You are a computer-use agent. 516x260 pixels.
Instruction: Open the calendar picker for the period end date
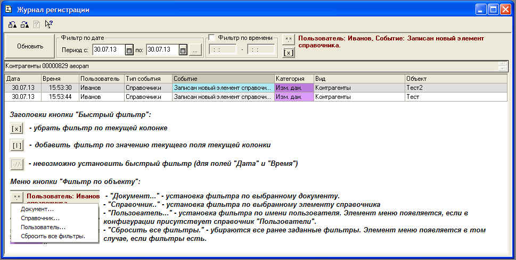coord(183,51)
